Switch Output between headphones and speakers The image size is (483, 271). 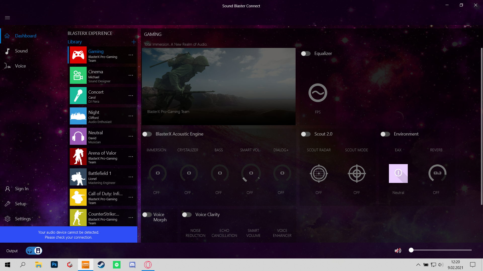tap(34, 251)
